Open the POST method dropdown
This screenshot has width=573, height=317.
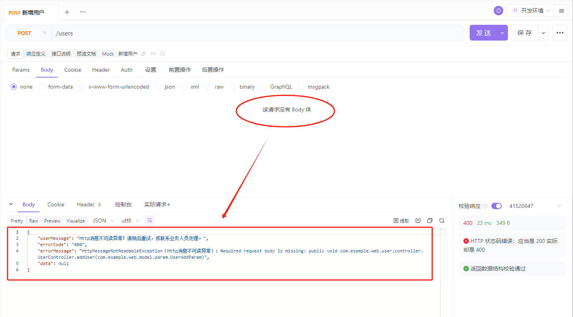pos(29,33)
